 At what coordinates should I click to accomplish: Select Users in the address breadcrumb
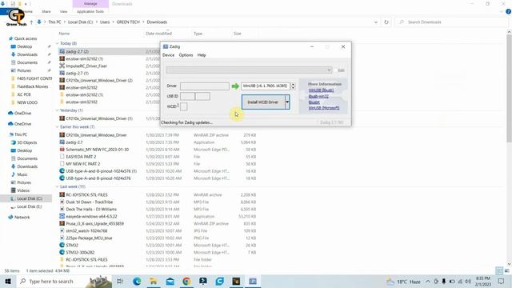click(105, 22)
